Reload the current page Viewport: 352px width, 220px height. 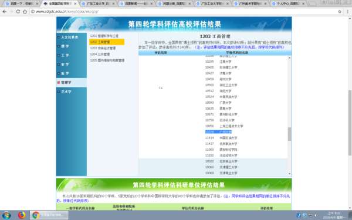click(18, 12)
